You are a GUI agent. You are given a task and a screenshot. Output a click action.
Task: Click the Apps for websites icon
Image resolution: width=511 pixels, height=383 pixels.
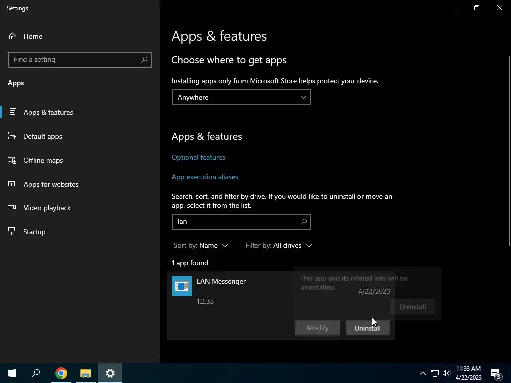pyautogui.click(x=12, y=184)
